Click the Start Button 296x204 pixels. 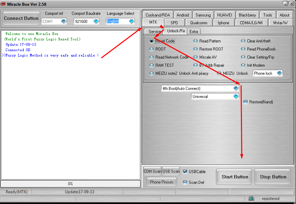(x=234, y=177)
